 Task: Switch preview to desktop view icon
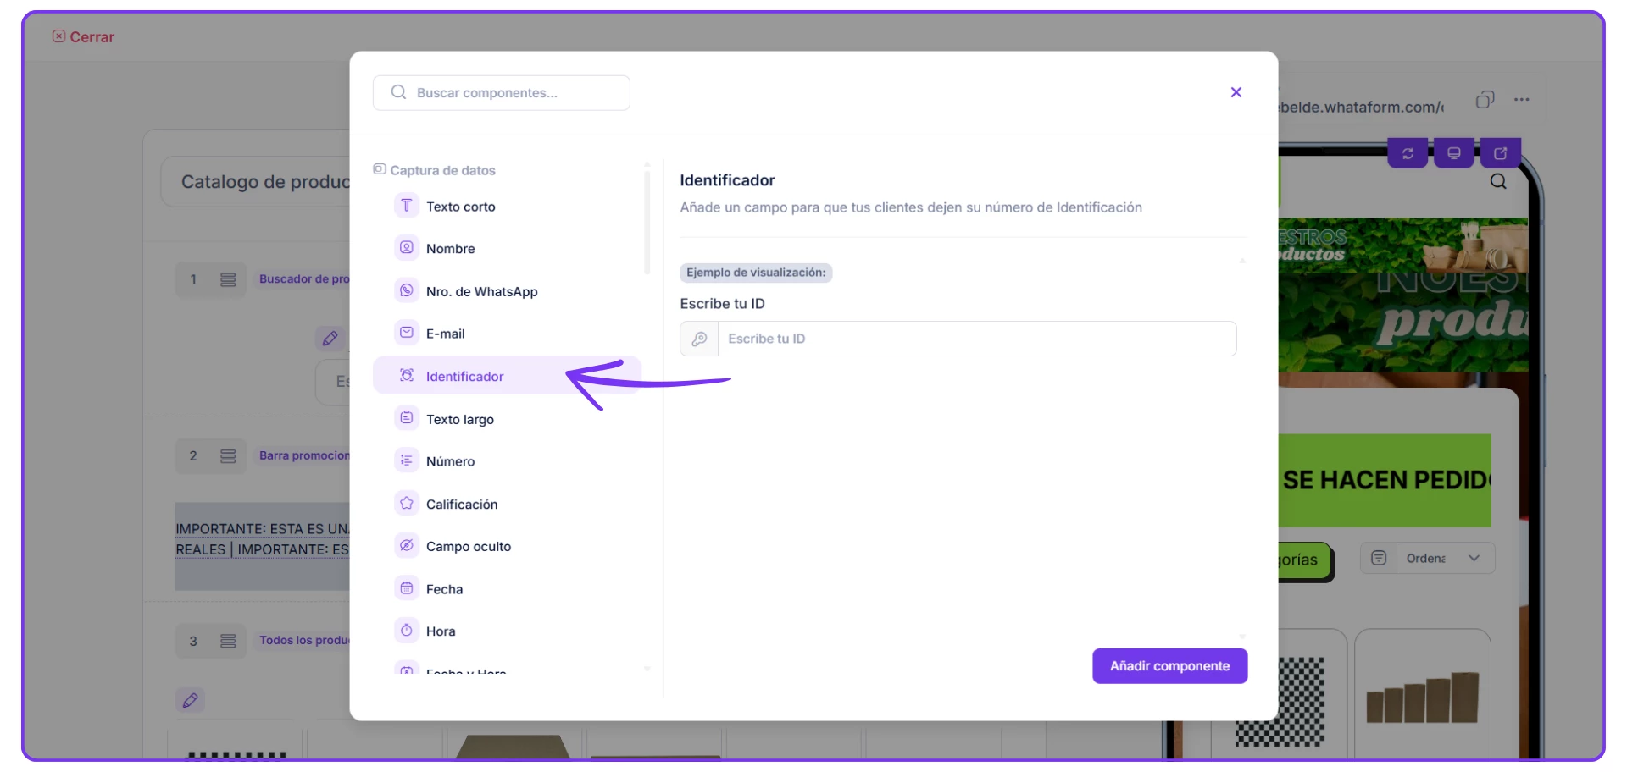tap(1454, 153)
